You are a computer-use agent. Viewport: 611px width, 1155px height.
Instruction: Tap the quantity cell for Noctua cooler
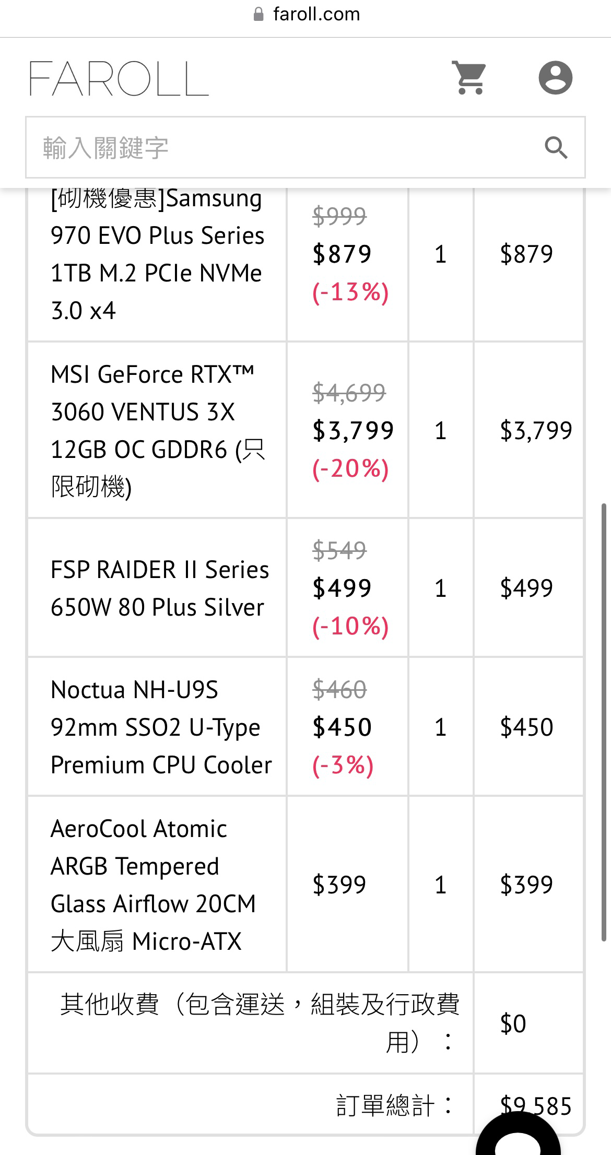[x=441, y=727]
